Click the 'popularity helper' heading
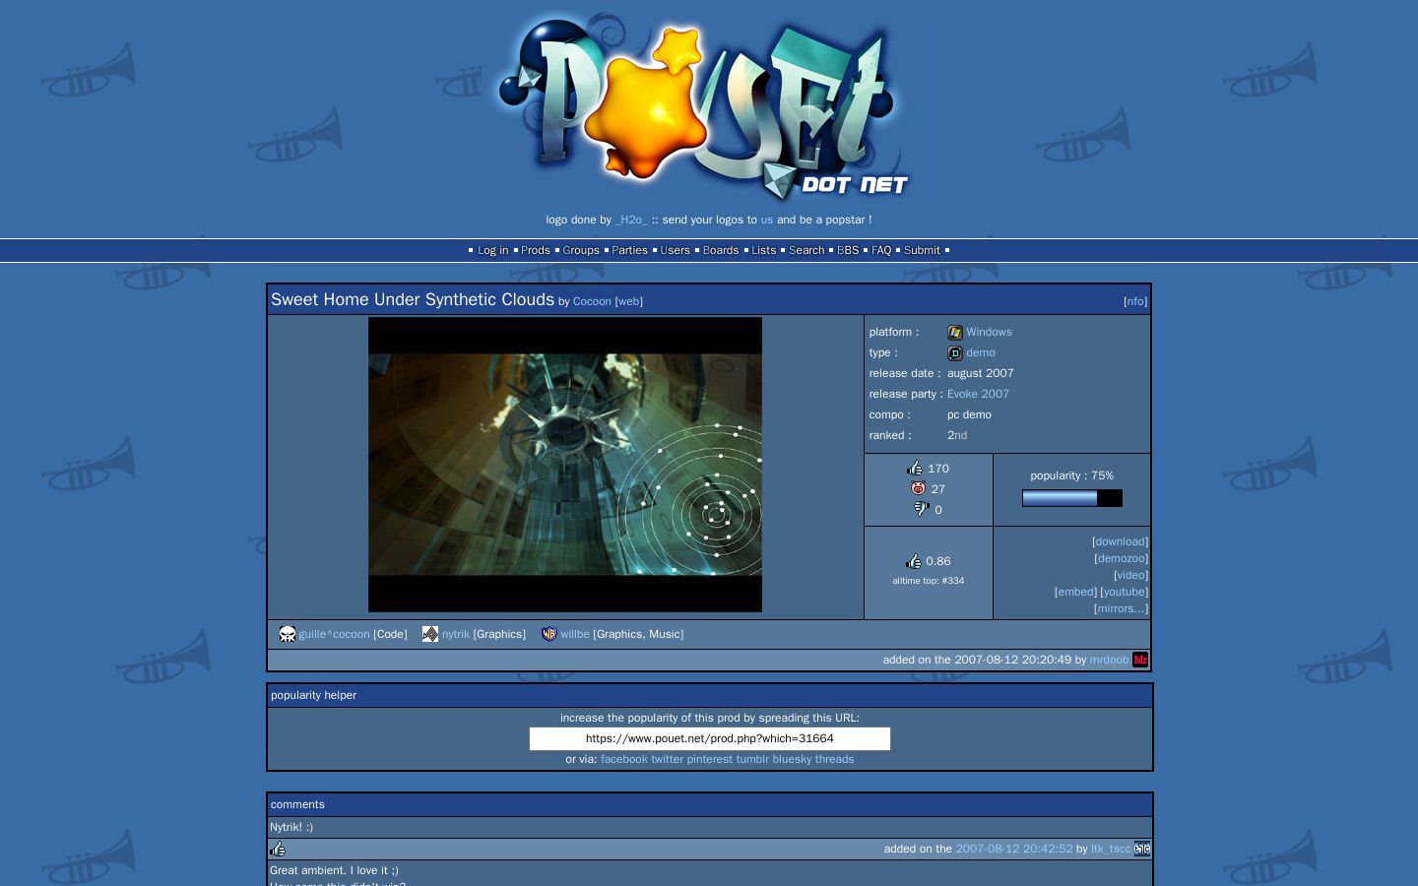Screen dimensions: 1418x886 click(314, 695)
